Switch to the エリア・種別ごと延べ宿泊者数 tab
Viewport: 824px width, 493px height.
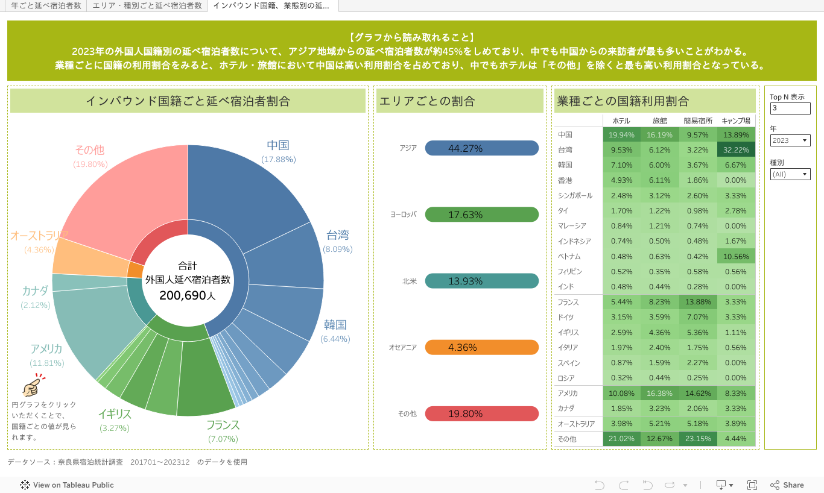pos(147,5)
